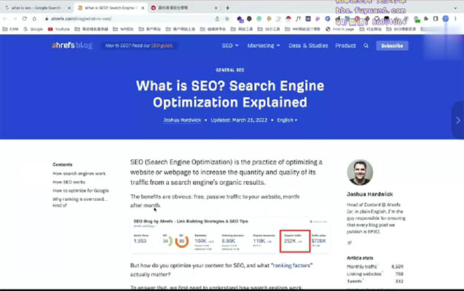Click the Subscribe button

pos(392,45)
